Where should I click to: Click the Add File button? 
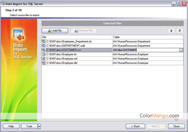pos(55,31)
